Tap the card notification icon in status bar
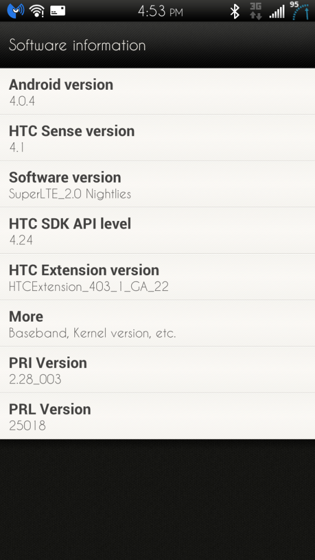Image resolution: width=315 pixels, height=560 pixels. click(x=57, y=11)
